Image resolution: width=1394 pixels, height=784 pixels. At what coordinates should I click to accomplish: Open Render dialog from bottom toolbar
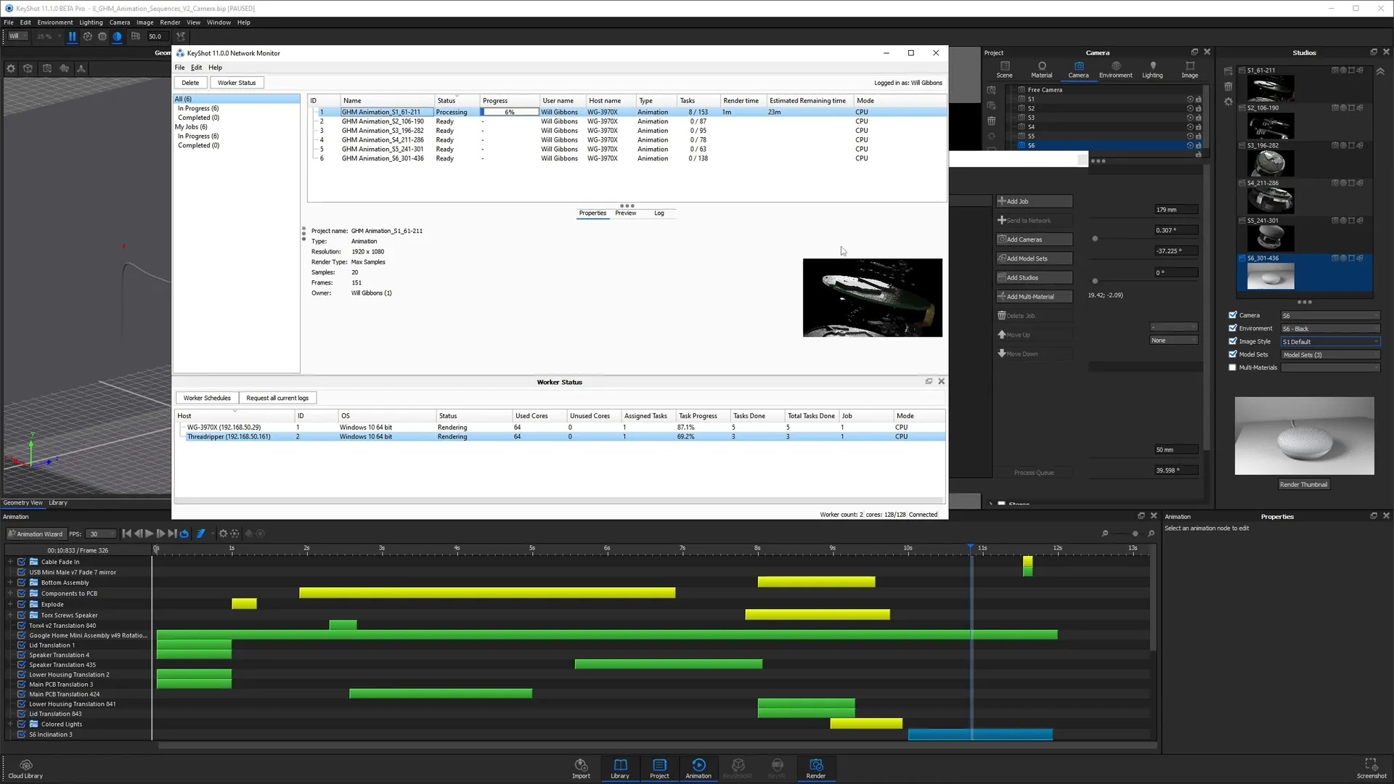click(x=816, y=769)
